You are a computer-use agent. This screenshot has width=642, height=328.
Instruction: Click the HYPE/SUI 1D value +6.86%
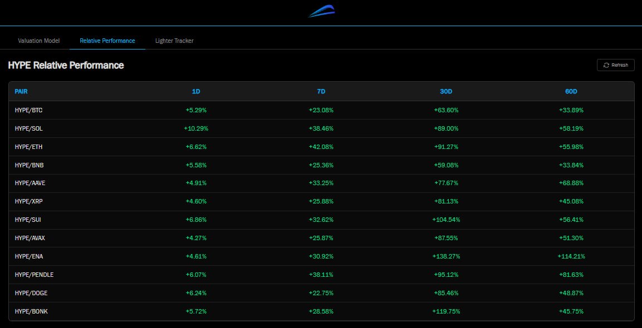coord(196,220)
